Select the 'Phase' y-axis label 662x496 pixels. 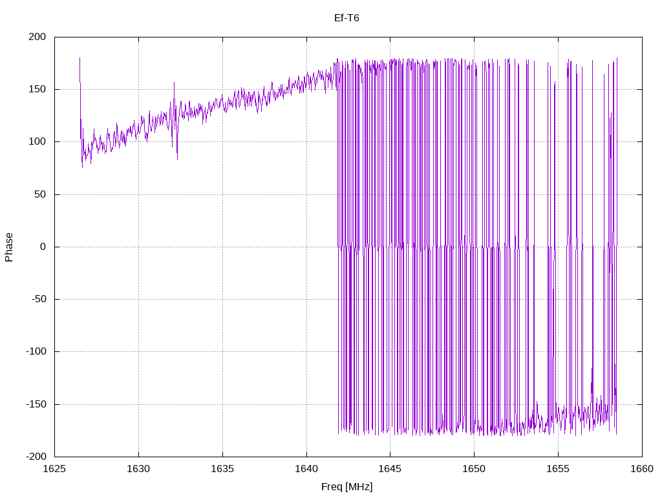[9, 247]
